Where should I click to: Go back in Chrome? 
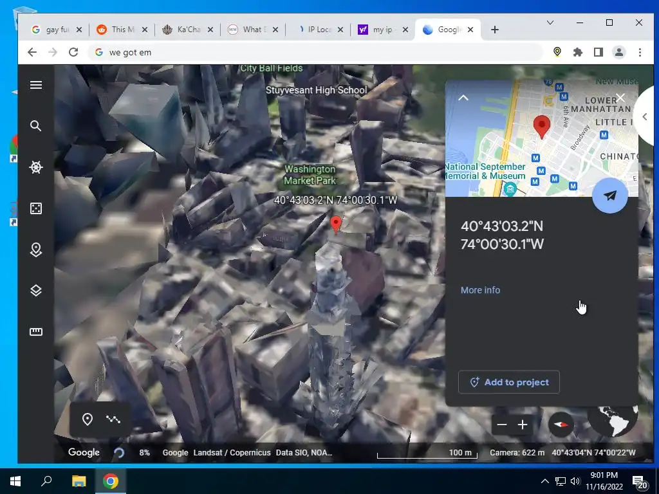[x=32, y=52]
